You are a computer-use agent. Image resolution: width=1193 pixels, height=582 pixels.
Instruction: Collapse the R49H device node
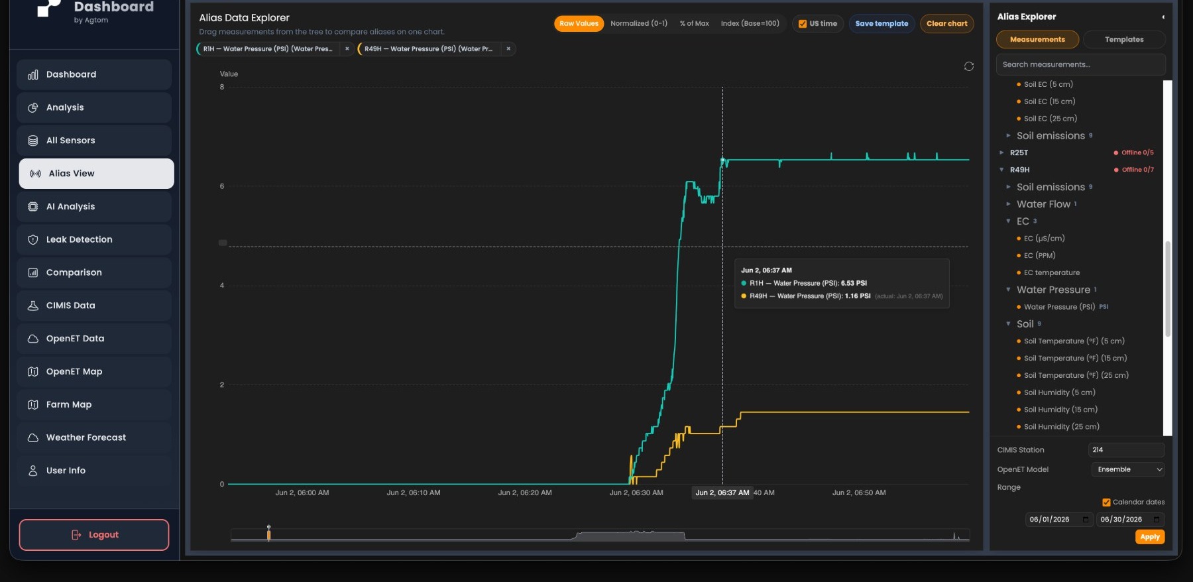(1001, 170)
